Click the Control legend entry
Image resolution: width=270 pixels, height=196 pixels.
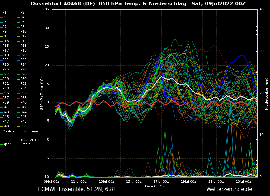point(9,131)
